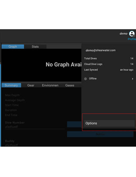Click the No Graph Available message
Viewport: 136px width, 177px height.
coord(63,65)
